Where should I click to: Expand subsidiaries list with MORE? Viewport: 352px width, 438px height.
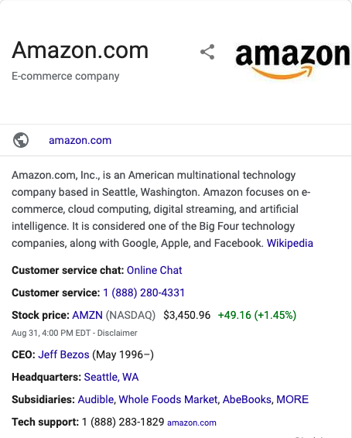[x=292, y=399]
